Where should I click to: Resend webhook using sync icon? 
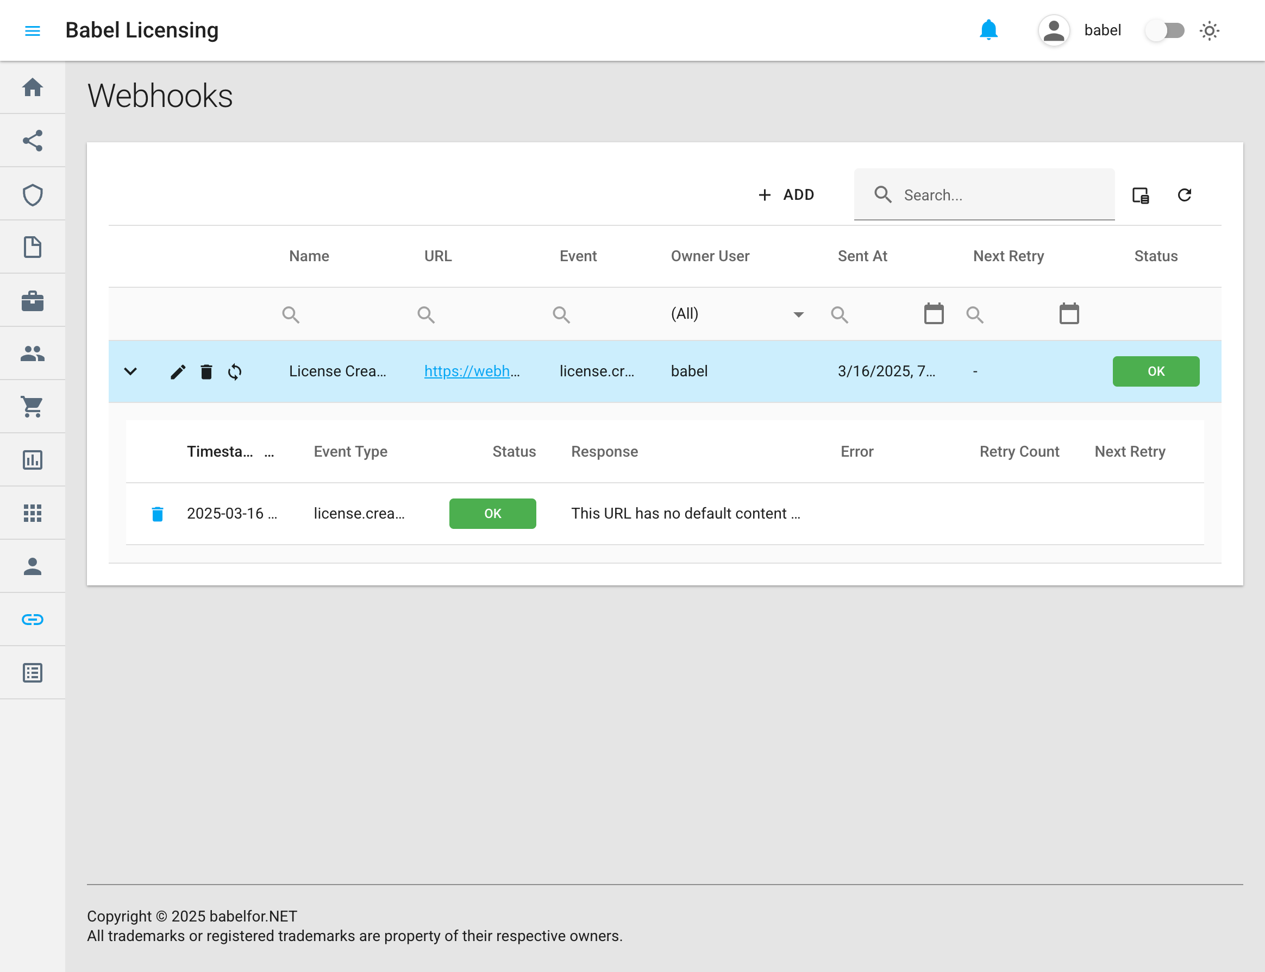click(x=235, y=371)
